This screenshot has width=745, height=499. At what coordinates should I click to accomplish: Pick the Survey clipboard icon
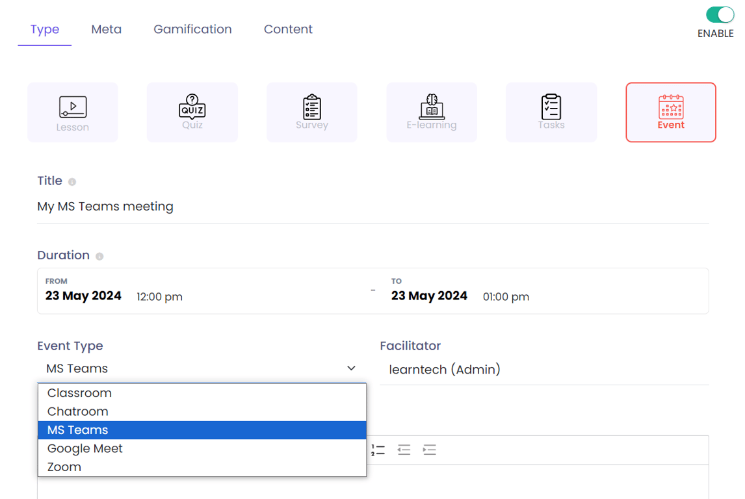[x=312, y=107]
